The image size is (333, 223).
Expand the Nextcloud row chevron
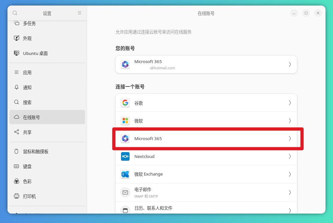point(290,156)
